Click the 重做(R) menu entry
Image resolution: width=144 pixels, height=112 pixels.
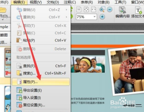pyautogui.click(x=41, y=17)
